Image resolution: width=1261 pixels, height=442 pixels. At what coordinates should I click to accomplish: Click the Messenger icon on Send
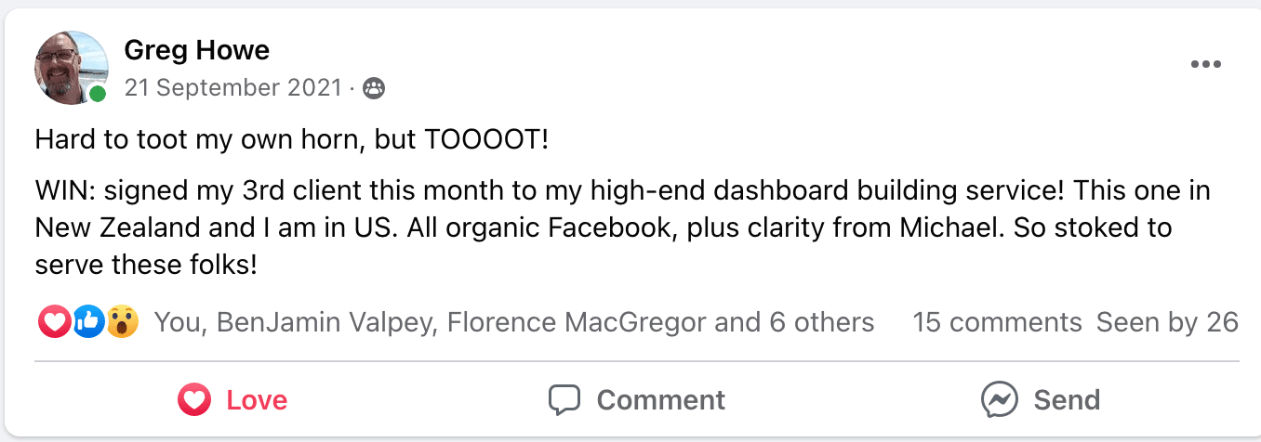[x=999, y=400]
